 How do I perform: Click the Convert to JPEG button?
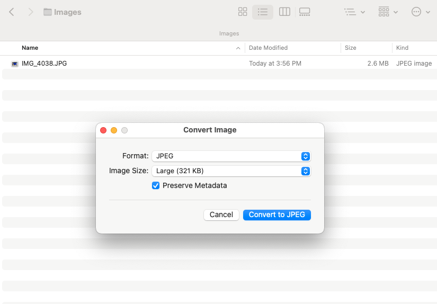click(x=277, y=215)
